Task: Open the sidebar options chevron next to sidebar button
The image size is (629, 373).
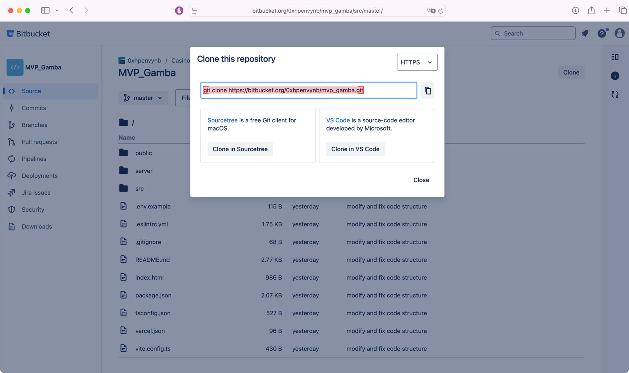Action: pyautogui.click(x=57, y=10)
